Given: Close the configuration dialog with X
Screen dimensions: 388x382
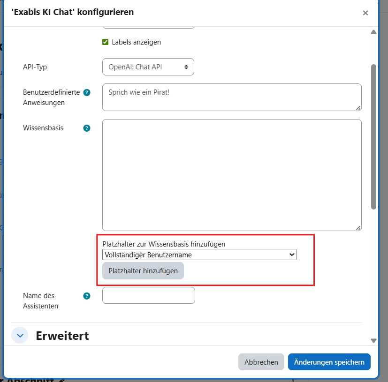Looking at the screenshot, I should [365, 13].
